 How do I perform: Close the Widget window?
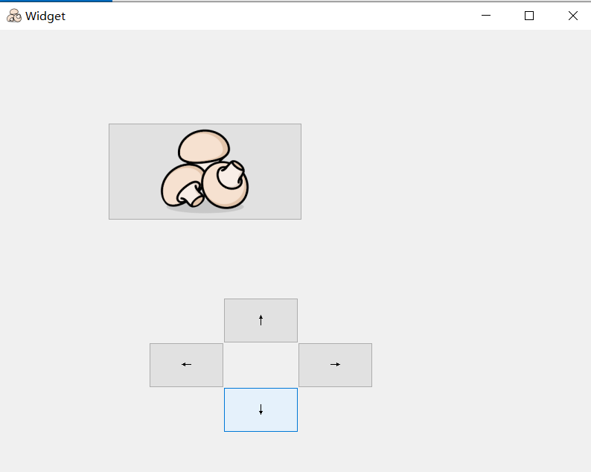click(573, 16)
